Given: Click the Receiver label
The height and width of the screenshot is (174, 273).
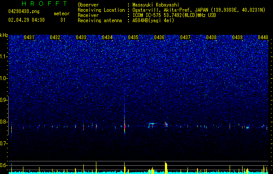Looking at the screenshot, I should 88,15.
